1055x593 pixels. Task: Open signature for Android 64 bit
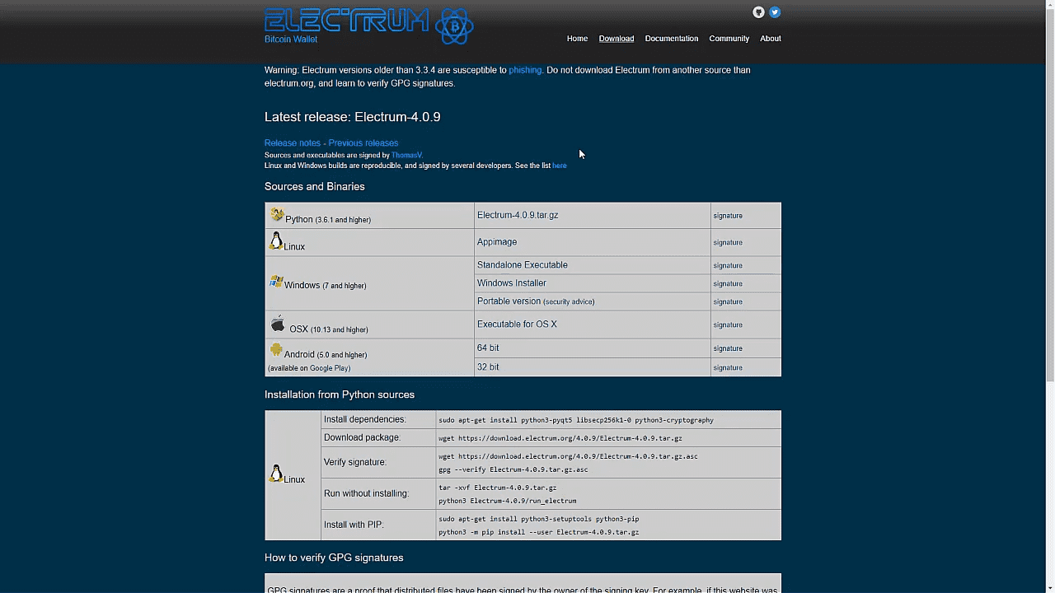coord(728,348)
